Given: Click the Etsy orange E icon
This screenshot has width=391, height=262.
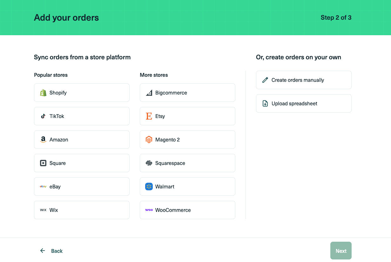Looking at the screenshot, I should point(149,116).
